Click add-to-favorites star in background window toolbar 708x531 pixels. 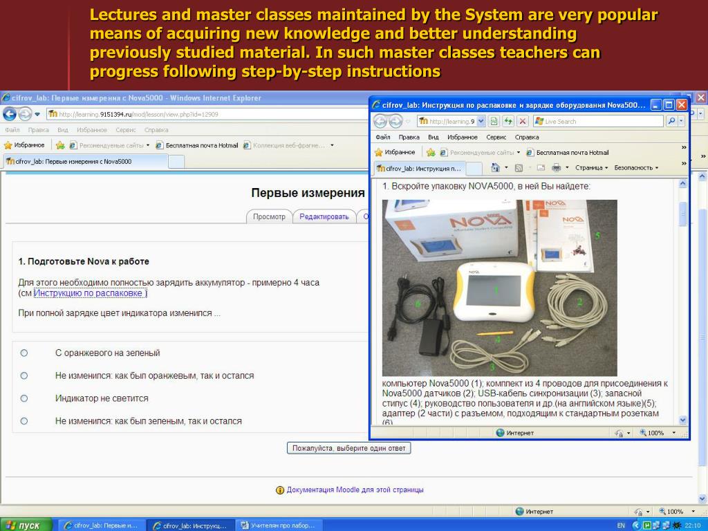pos(60,145)
